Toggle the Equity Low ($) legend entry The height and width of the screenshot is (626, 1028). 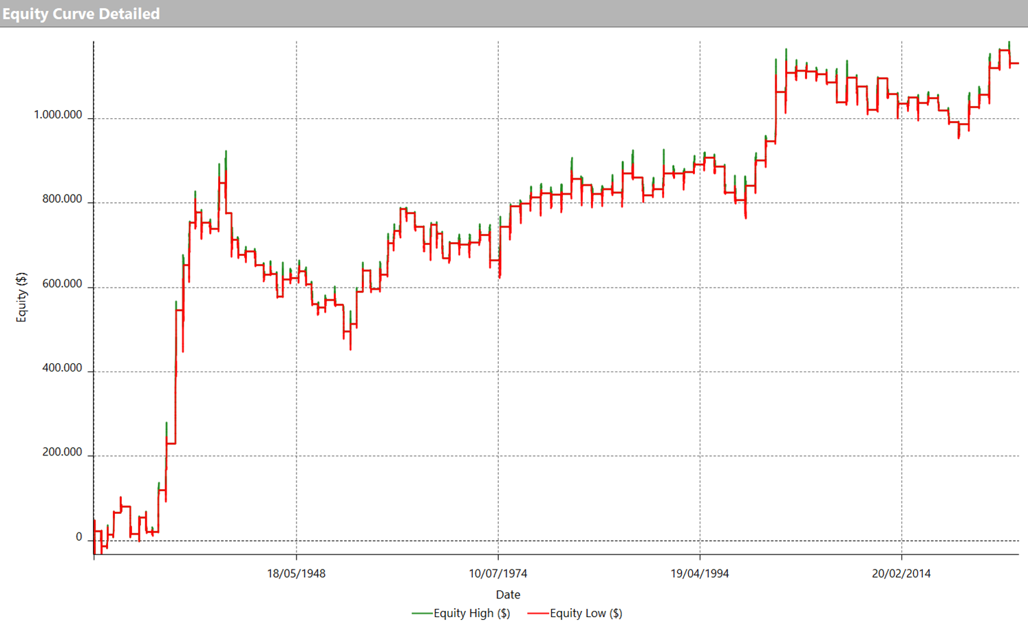click(x=586, y=613)
